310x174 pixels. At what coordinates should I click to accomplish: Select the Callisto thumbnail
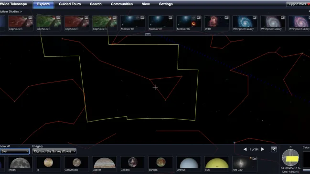tap(132, 164)
